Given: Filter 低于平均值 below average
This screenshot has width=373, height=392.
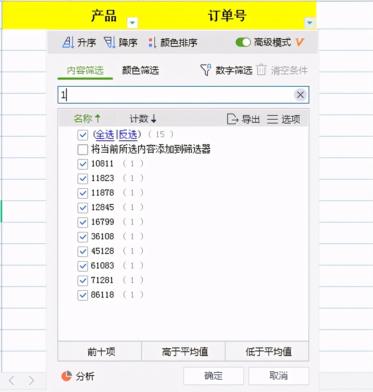Looking at the screenshot, I should (x=267, y=351).
